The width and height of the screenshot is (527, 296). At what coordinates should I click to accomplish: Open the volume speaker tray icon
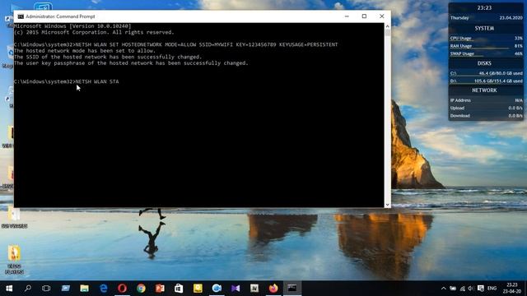pyautogui.click(x=471, y=289)
